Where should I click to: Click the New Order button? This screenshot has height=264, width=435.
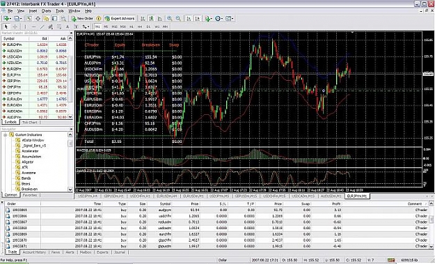click(82, 19)
